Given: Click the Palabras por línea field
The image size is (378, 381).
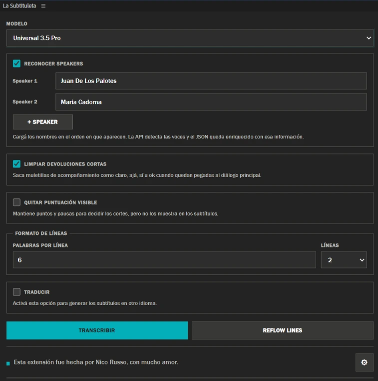Looking at the screenshot, I should tap(164, 260).
